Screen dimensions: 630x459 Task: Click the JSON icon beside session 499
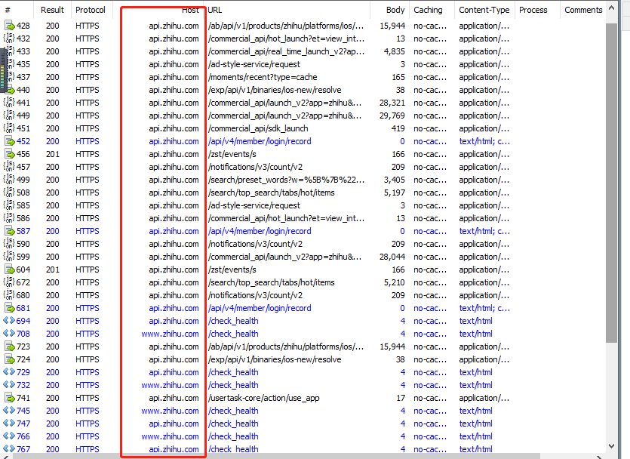(x=9, y=180)
